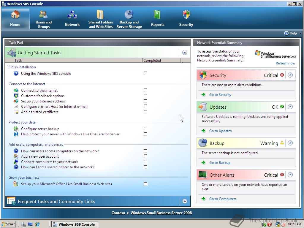Switch to Users and Groups tab

pyautogui.click(x=44, y=19)
